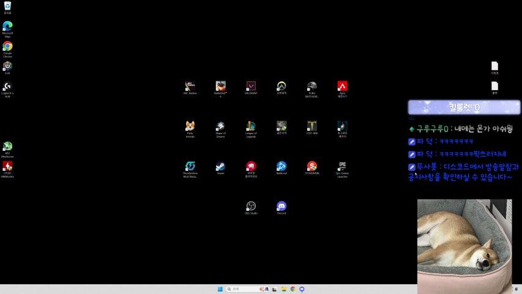
Task: Click the Windows Start button
Action: (x=220, y=289)
